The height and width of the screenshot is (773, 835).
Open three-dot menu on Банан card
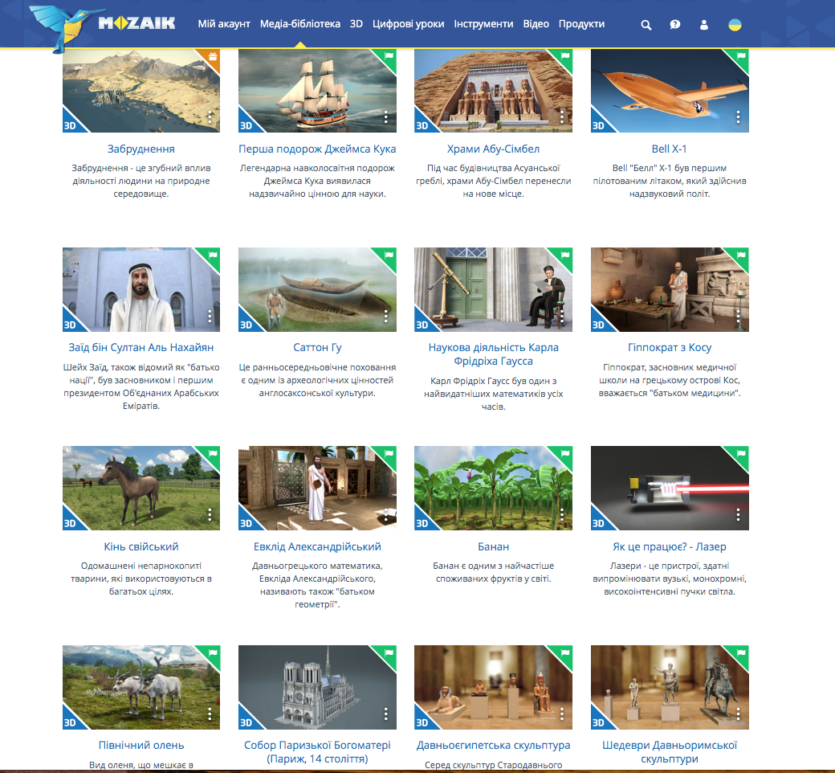pos(562,514)
